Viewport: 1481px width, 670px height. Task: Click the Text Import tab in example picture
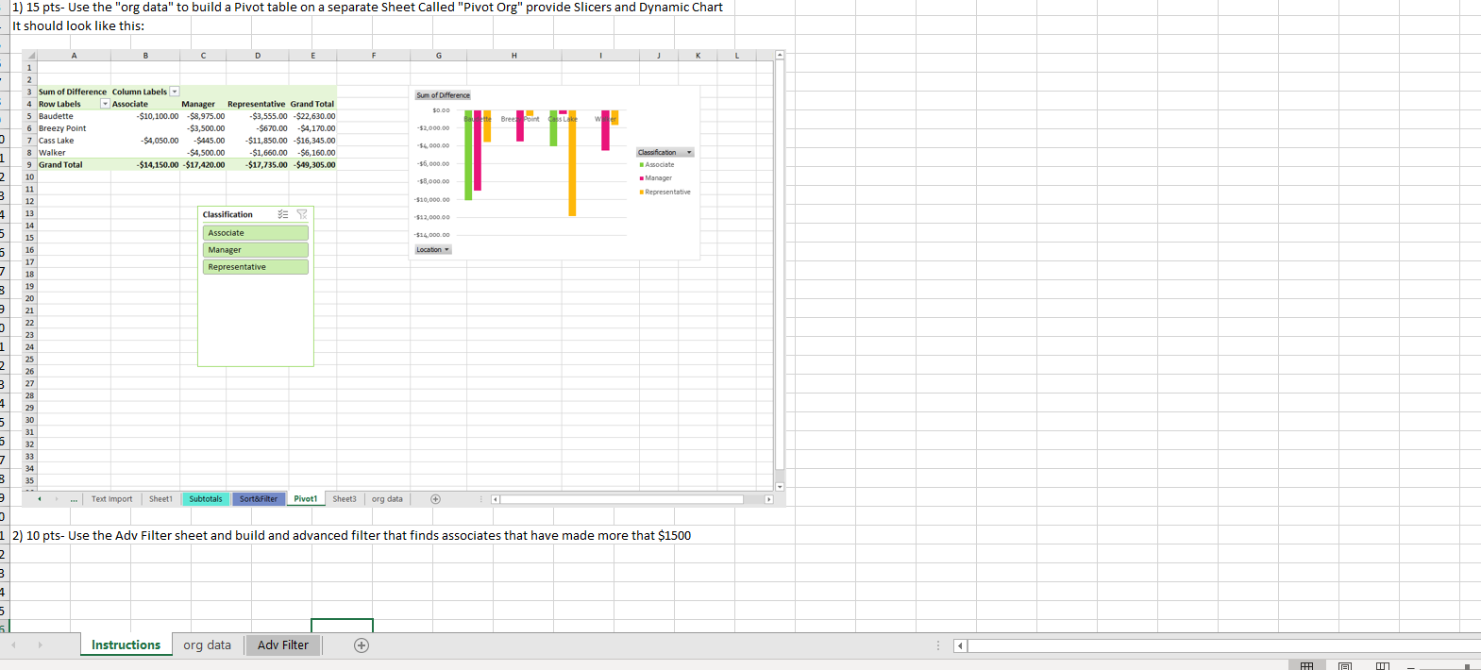point(111,499)
